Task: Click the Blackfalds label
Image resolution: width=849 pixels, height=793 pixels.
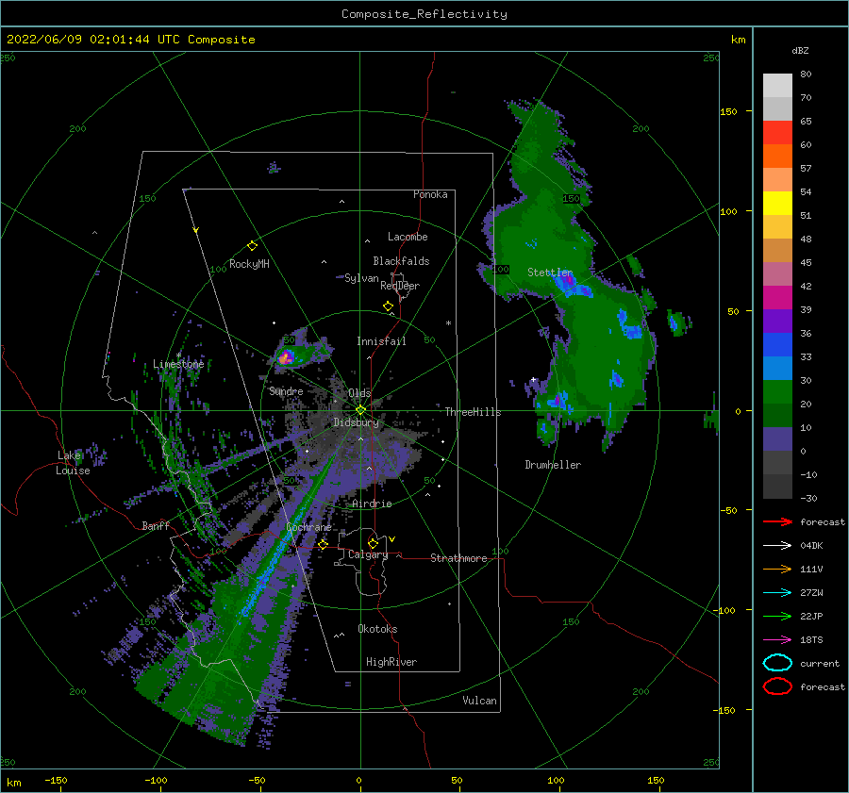Action: (x=401, y=261)
